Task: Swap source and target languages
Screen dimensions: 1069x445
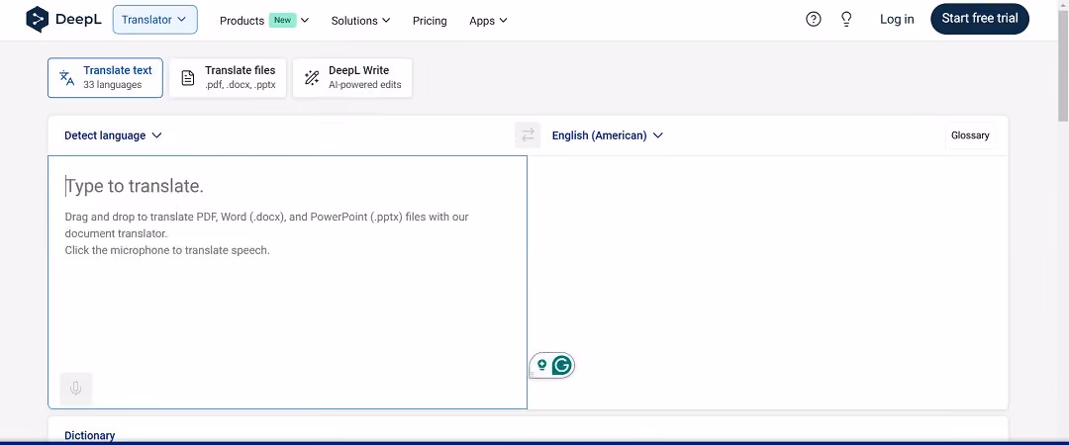Action: (x=528, y=134)
